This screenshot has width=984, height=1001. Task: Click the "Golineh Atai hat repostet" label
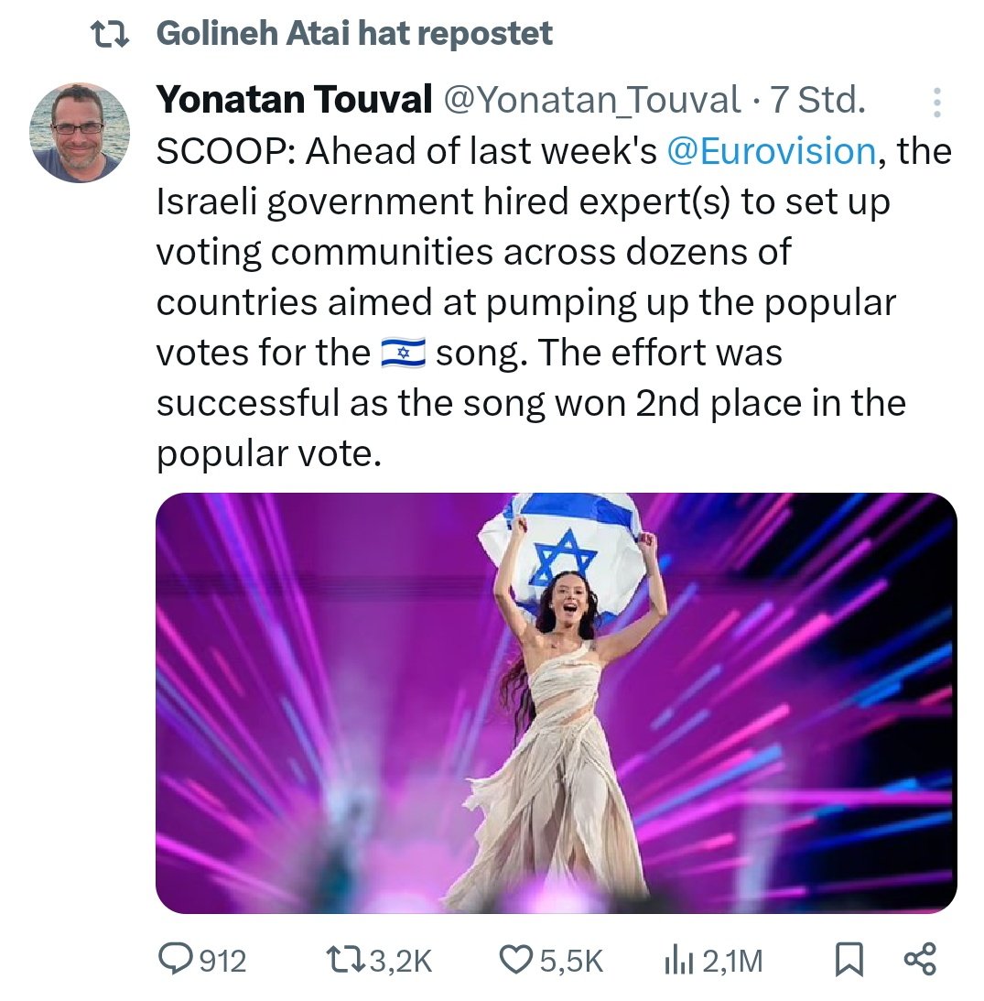pyautogui.click(x=355, y=35)
